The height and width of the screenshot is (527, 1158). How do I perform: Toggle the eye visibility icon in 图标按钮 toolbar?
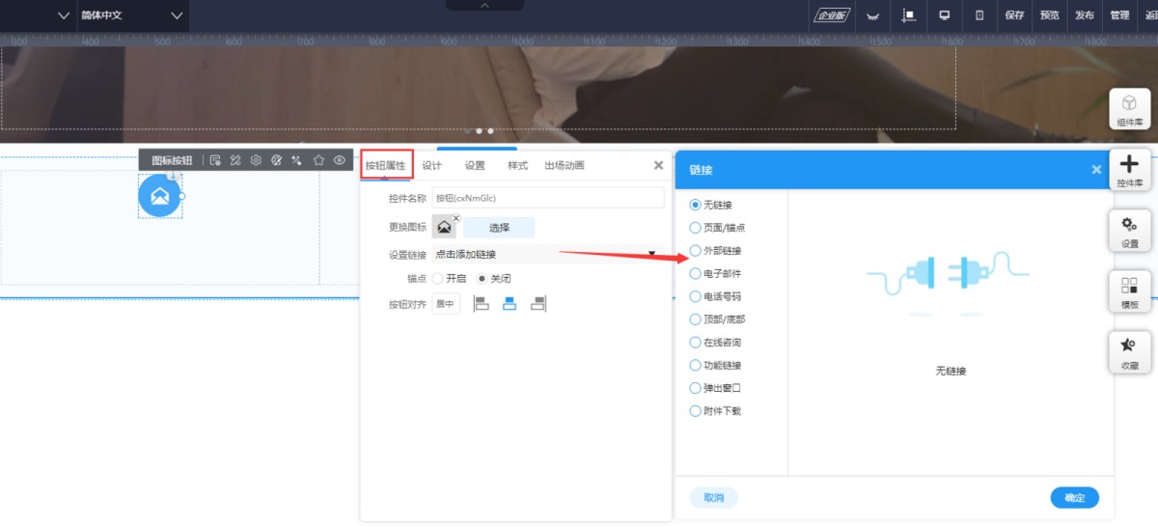click(340, 160)
